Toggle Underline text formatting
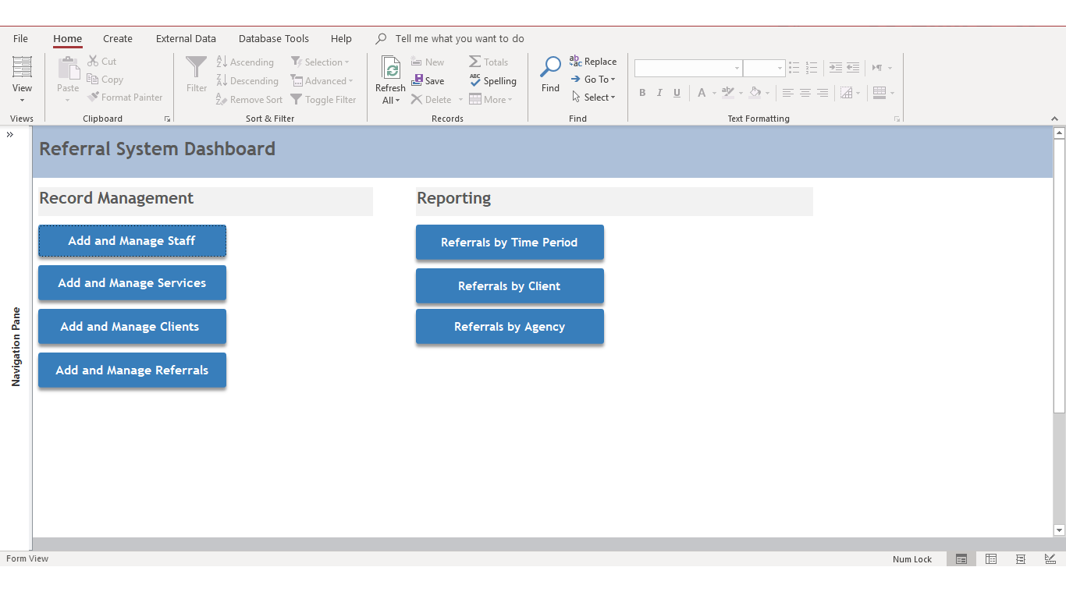 coord(677,93)
